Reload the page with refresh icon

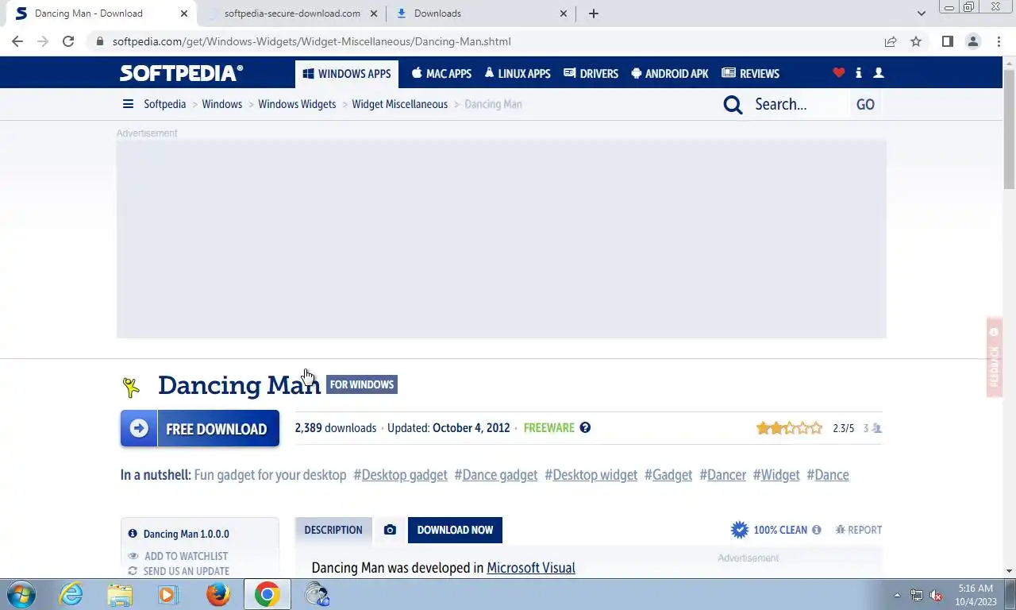tap(68, 41)
